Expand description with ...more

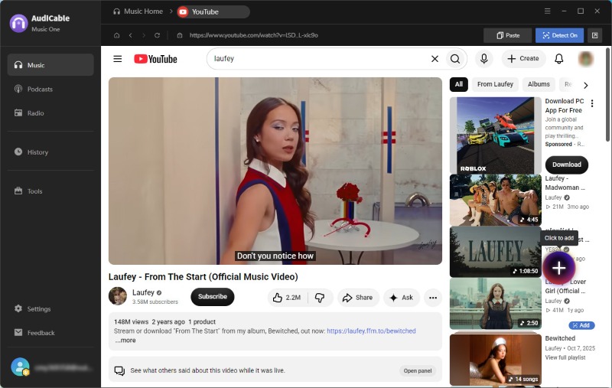click(125, 341)
